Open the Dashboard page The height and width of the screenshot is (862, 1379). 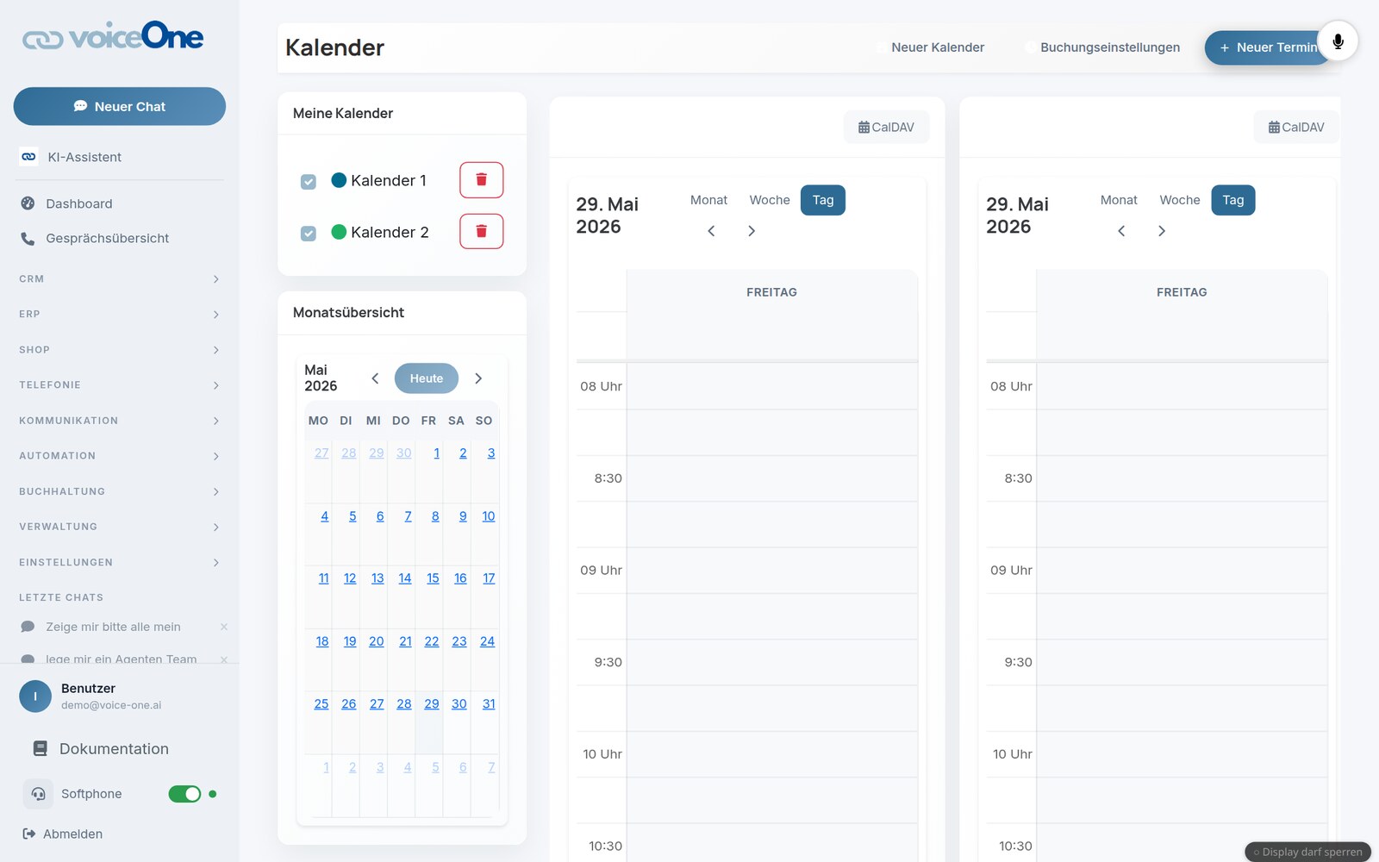point(119,203)
